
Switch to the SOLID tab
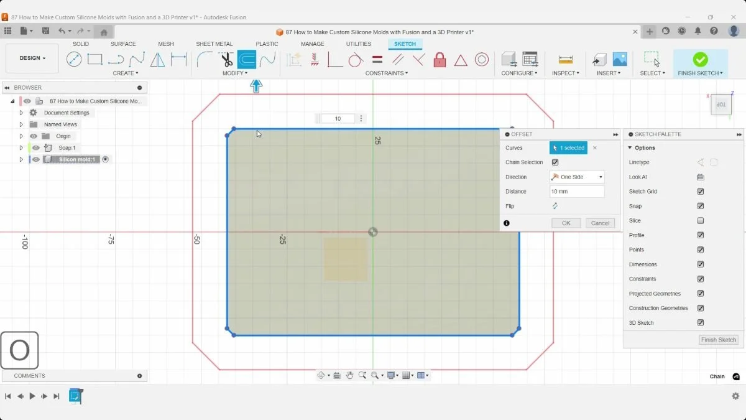coord(81,44)
